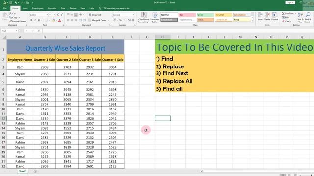Apply the red font color
The height and width of the screenshot is (176, 314).
click(x=59, y=20)
